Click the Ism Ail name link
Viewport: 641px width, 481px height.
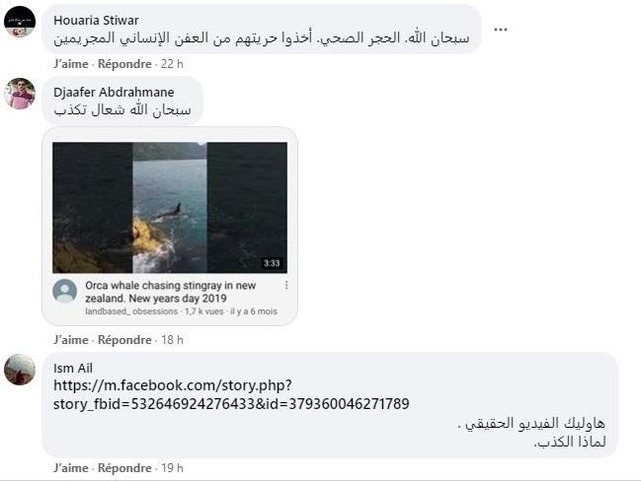tap(73, 368)
